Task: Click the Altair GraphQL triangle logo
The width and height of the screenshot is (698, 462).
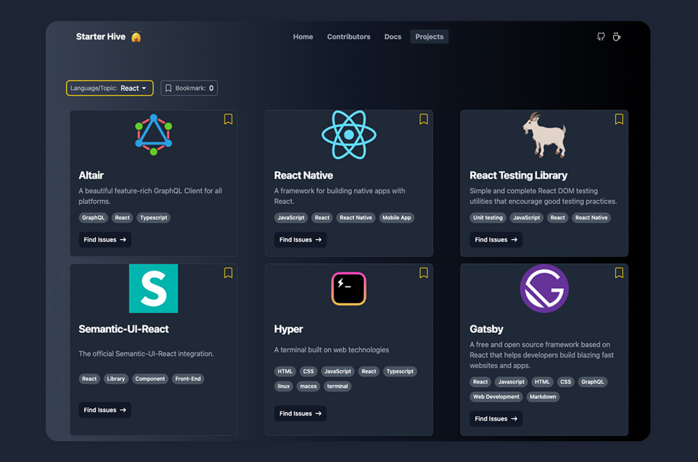Action: (154, 135)
